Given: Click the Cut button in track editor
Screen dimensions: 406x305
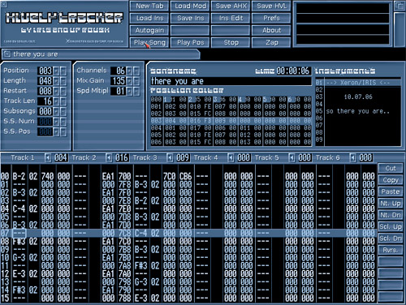Looking at the screenshot, I should coord(391,168).
